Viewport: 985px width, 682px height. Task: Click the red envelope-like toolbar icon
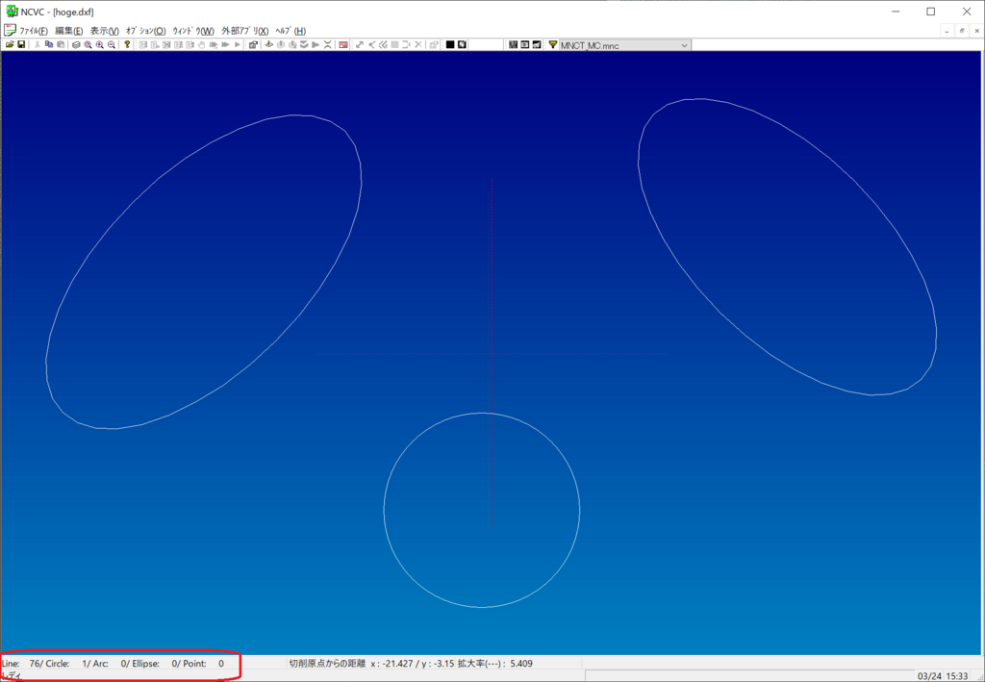pyautogui.click(x=342, y=44)
